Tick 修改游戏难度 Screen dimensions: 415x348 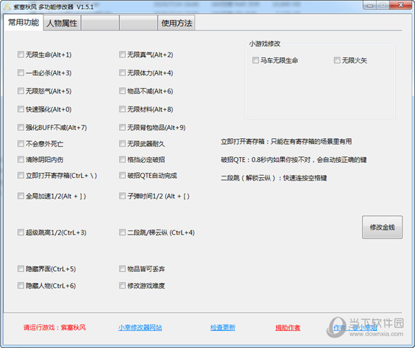point(122,286)
